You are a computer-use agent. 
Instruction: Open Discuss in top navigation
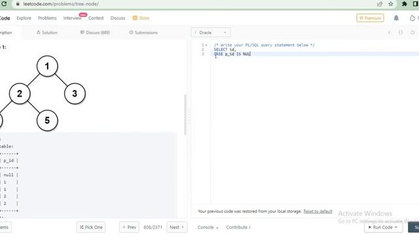click(118, 18)
